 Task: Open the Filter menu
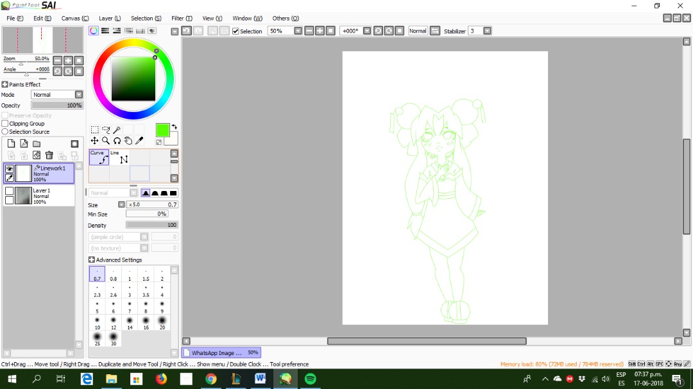(x=182, y=18)
